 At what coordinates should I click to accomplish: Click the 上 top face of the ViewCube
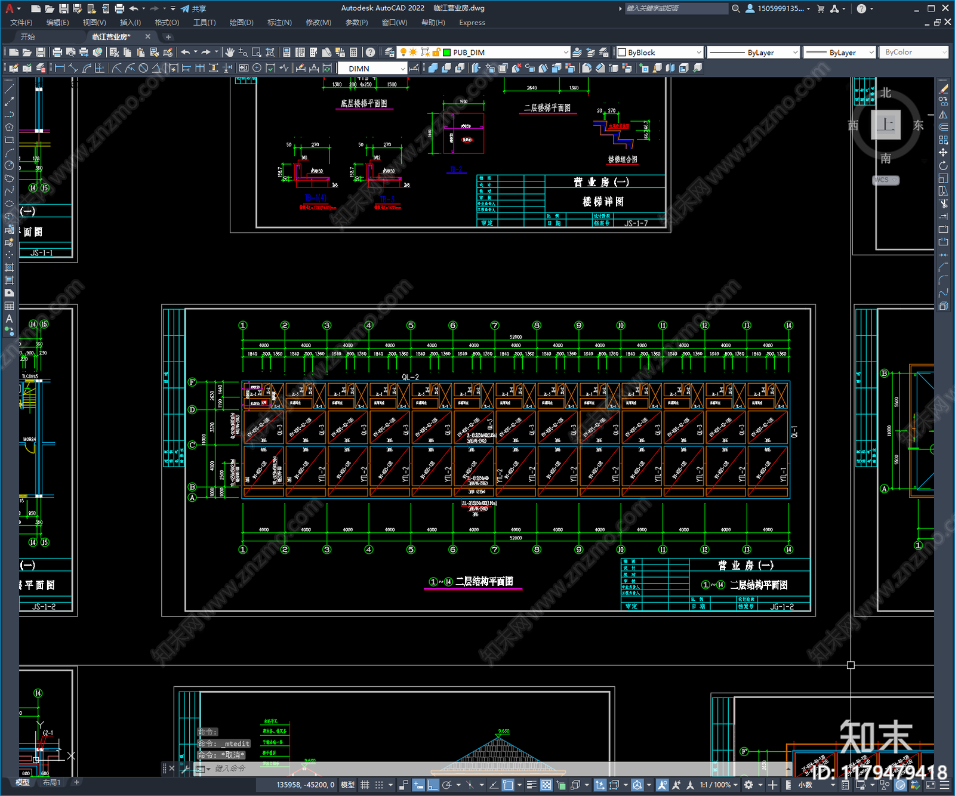[x=886, y=124]
